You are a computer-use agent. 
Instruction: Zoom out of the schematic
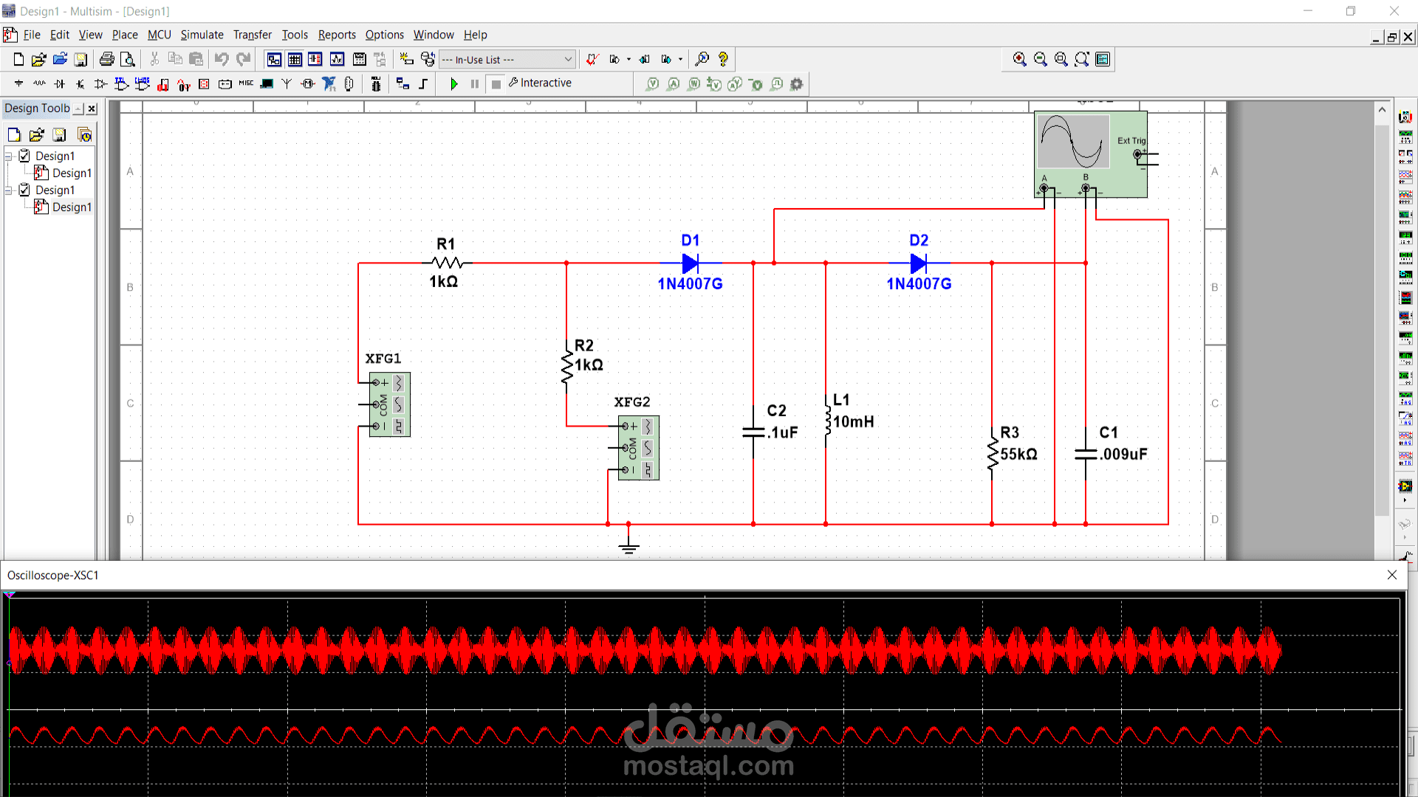click(x=1041, y=59)
